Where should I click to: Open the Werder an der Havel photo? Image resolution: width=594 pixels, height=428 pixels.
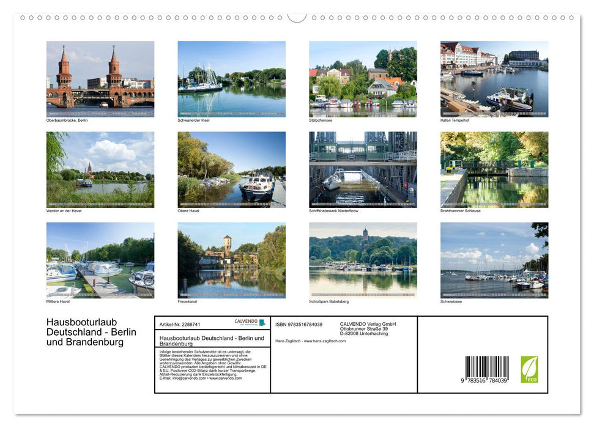coord(100,170)
